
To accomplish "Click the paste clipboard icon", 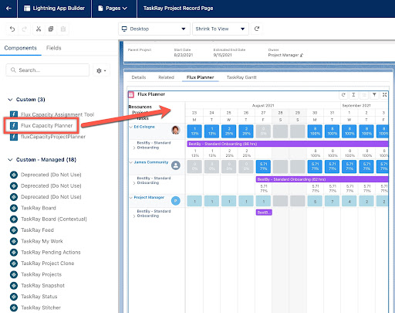I will 63,29.
